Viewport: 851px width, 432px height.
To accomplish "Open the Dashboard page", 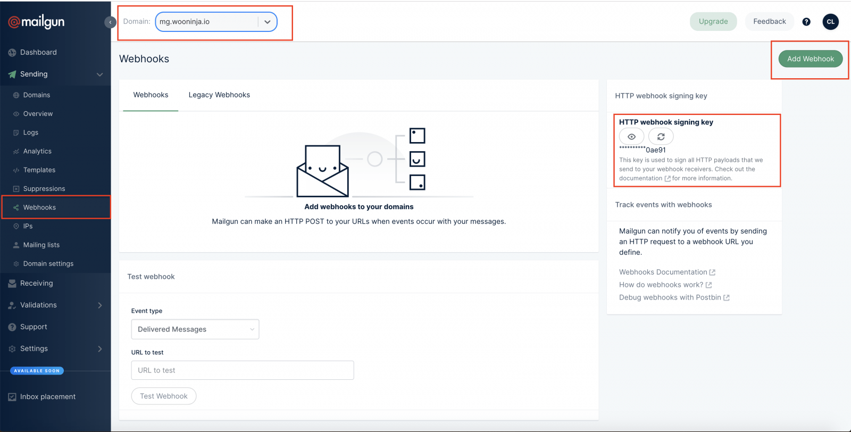I will pos(38,52).
